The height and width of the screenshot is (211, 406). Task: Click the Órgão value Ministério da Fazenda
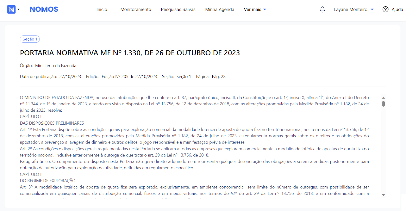click(56, 66)
